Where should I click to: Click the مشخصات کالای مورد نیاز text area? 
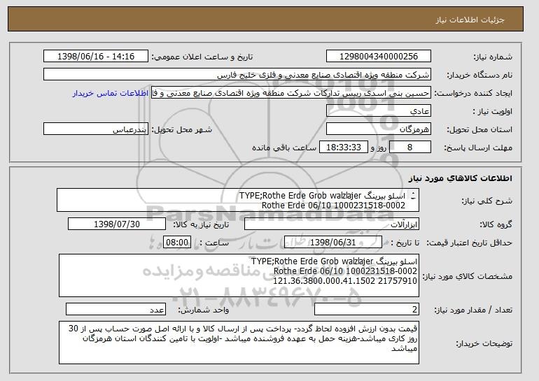pos(239,275)
